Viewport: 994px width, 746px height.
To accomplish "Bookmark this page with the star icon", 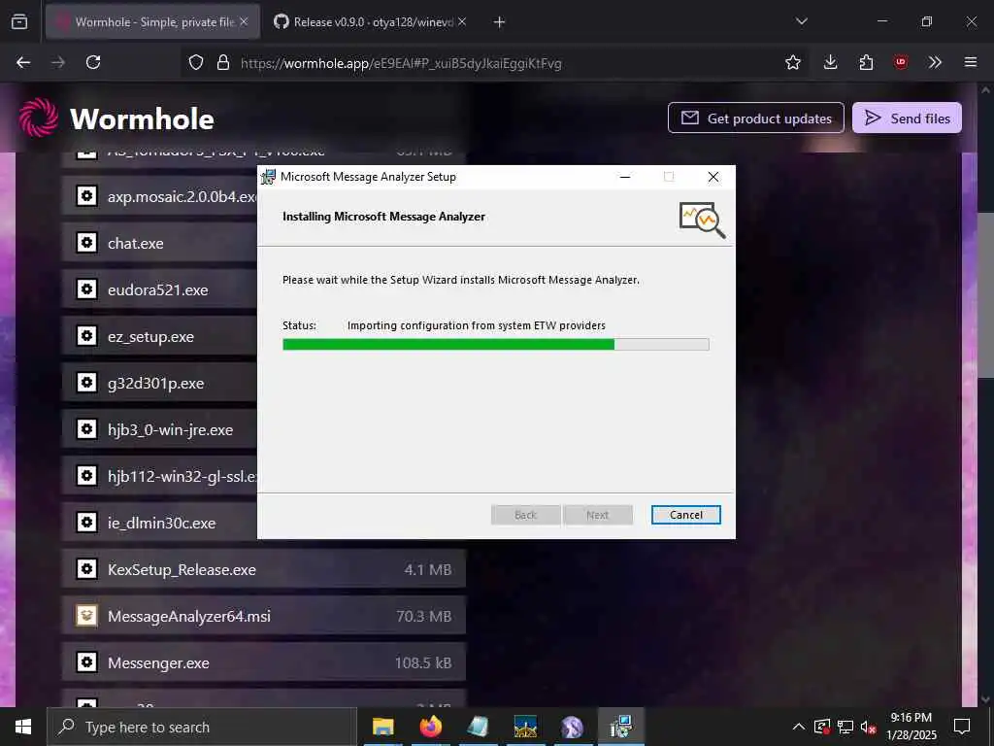I will click(792, 62).
